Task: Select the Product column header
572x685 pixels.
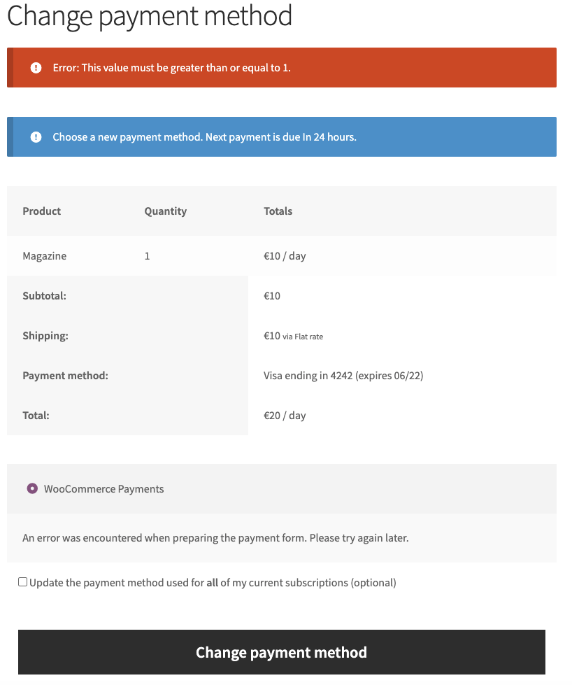Action: click(x=41, y=211)
